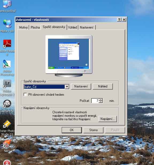Click the Tento počítač computer icon
Viewport: 154px width, 165px height.
click(7, 4)
